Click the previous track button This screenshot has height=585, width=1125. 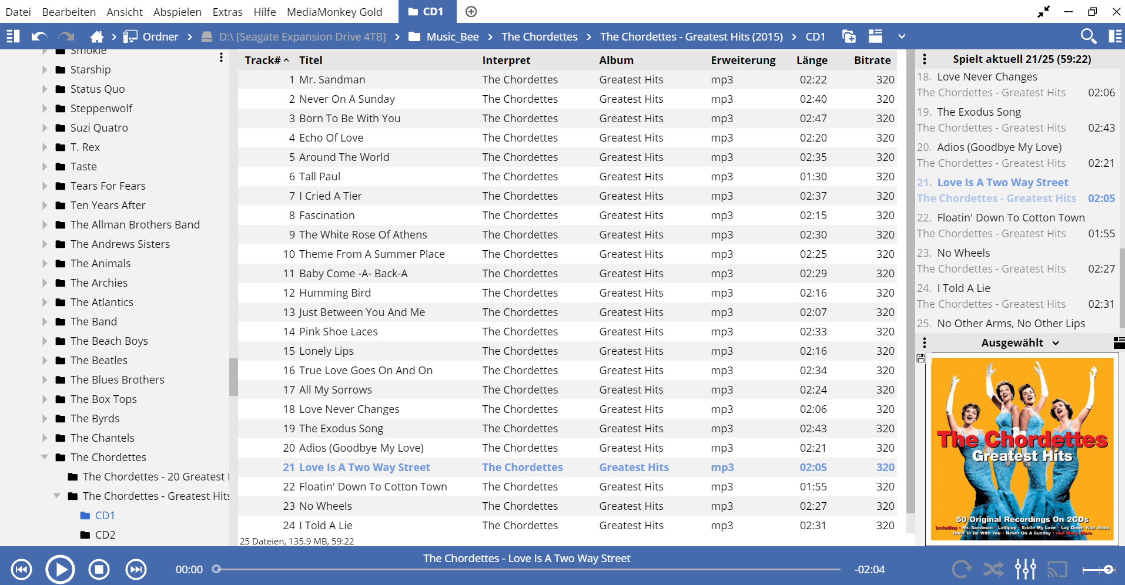point(22,569)
